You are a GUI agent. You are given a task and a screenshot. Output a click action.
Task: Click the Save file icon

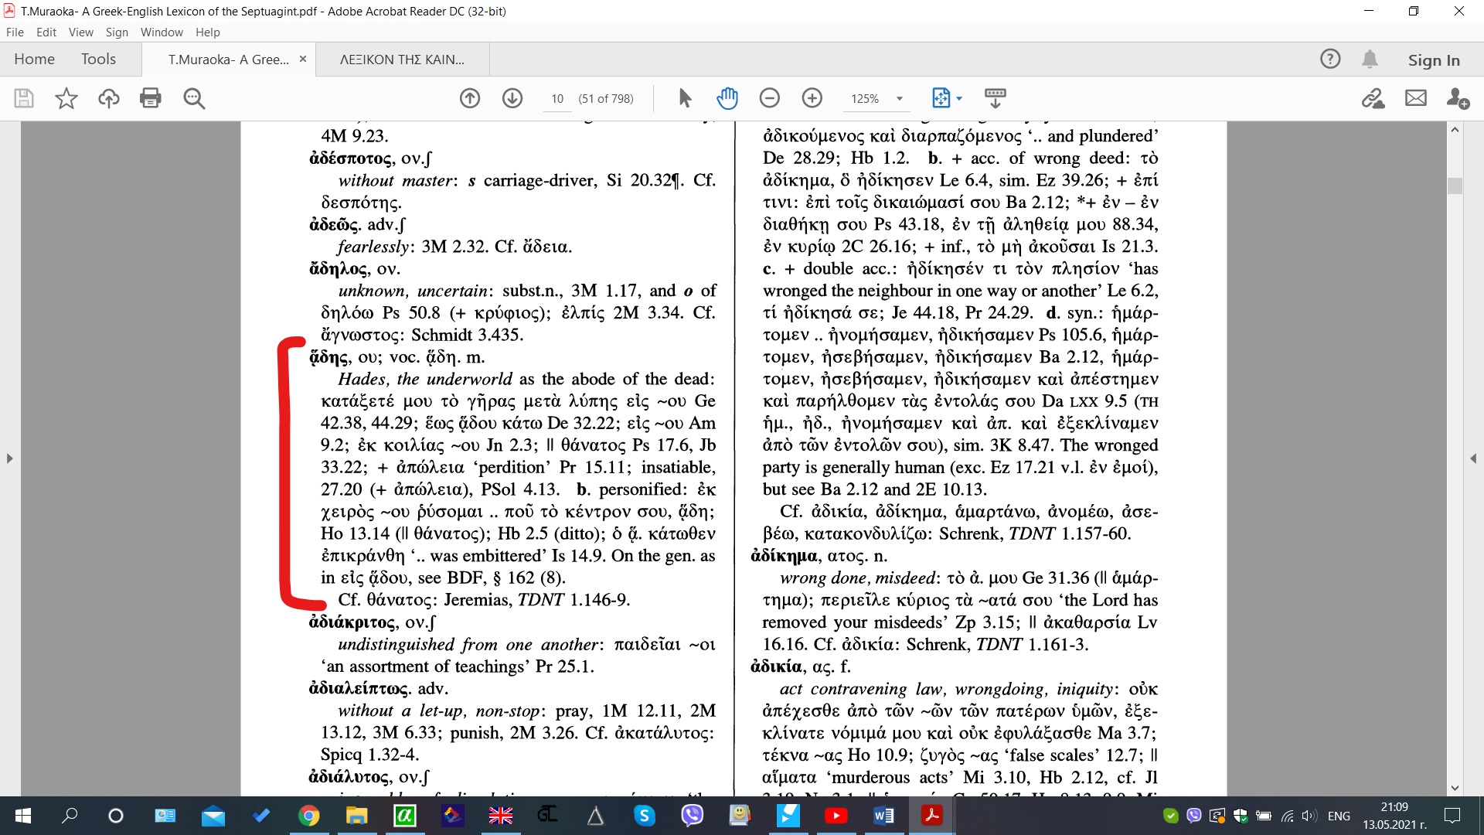point(24,98)
